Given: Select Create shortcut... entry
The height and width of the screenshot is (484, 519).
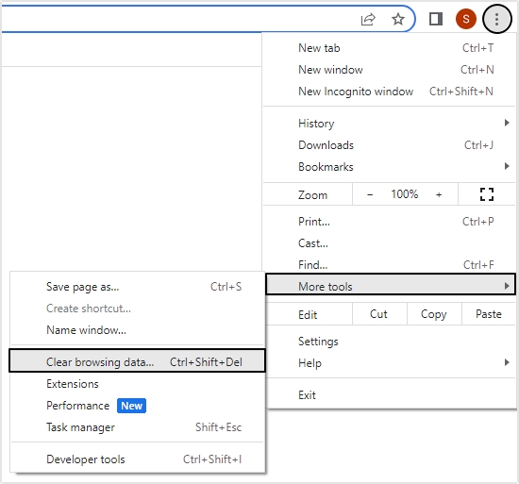Looking at the screenshot, I should (138, 309).
